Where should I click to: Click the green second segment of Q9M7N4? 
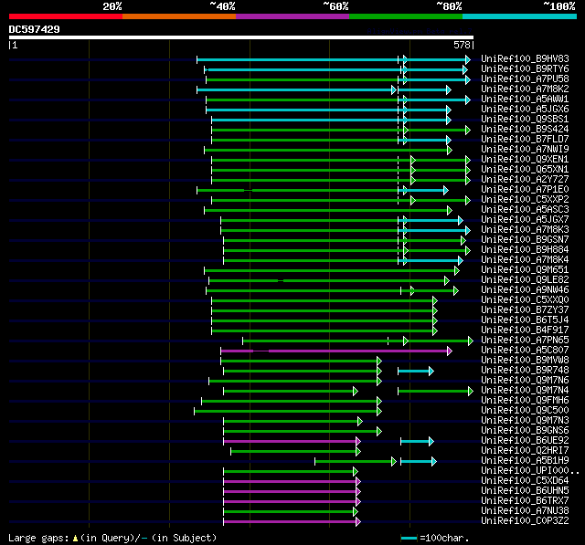(435, 391)
